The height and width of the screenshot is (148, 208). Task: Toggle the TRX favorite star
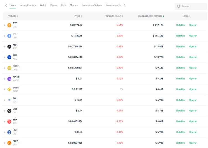4,121
